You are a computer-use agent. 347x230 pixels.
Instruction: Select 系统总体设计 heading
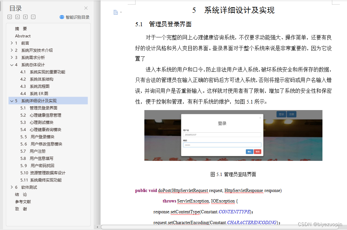[33, 65]
